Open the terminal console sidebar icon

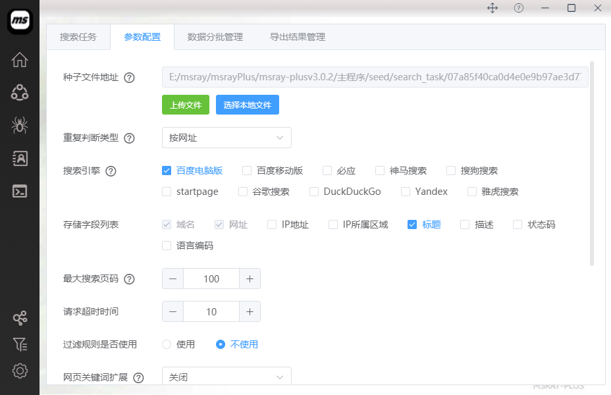[20, 191]
